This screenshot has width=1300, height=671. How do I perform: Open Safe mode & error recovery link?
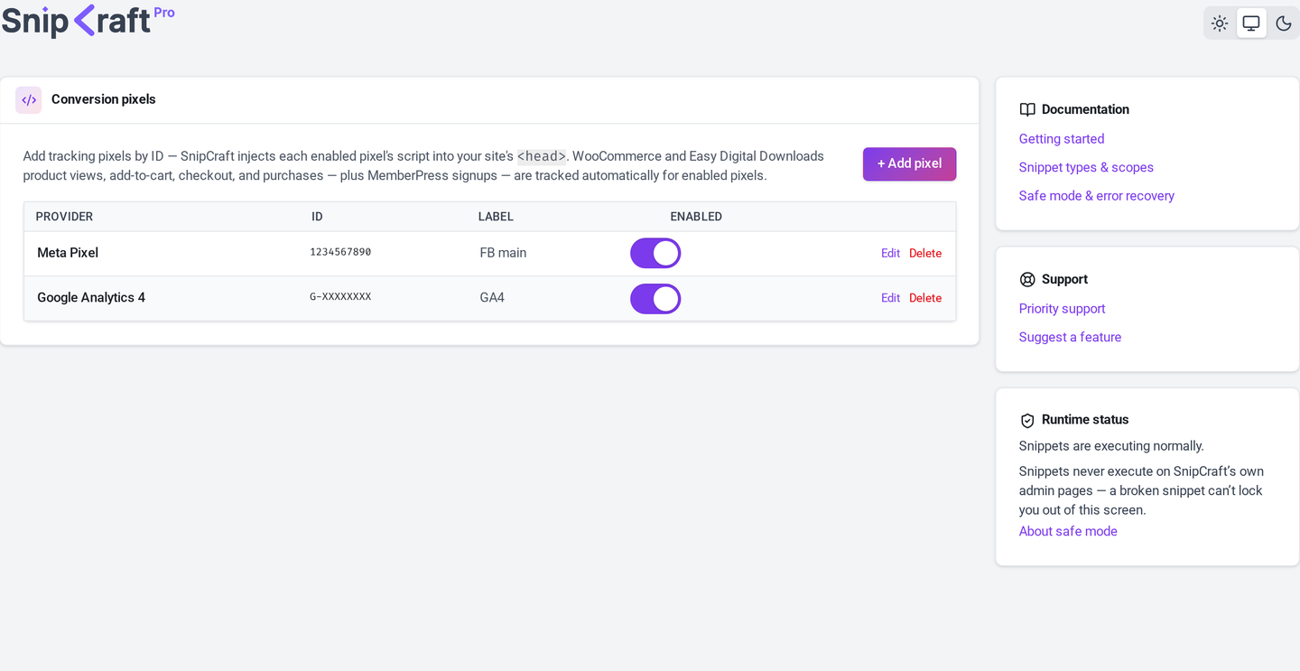click(x=1097, y=196)
